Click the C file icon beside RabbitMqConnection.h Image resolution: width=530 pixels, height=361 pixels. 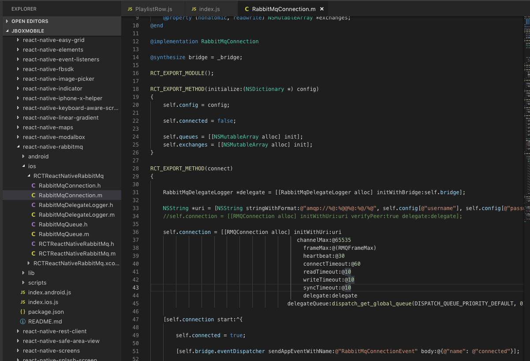click(x=33, y=185)
